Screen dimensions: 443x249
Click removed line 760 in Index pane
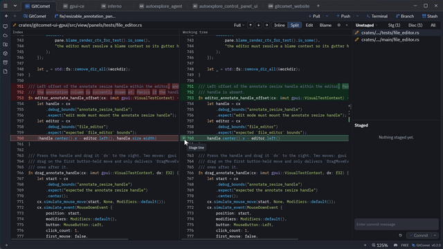[x=95, y=138]
